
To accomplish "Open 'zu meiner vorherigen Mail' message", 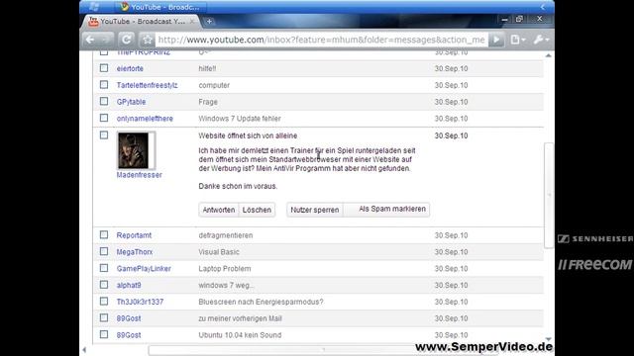I will pyautogui.click(x=240, y=318).
